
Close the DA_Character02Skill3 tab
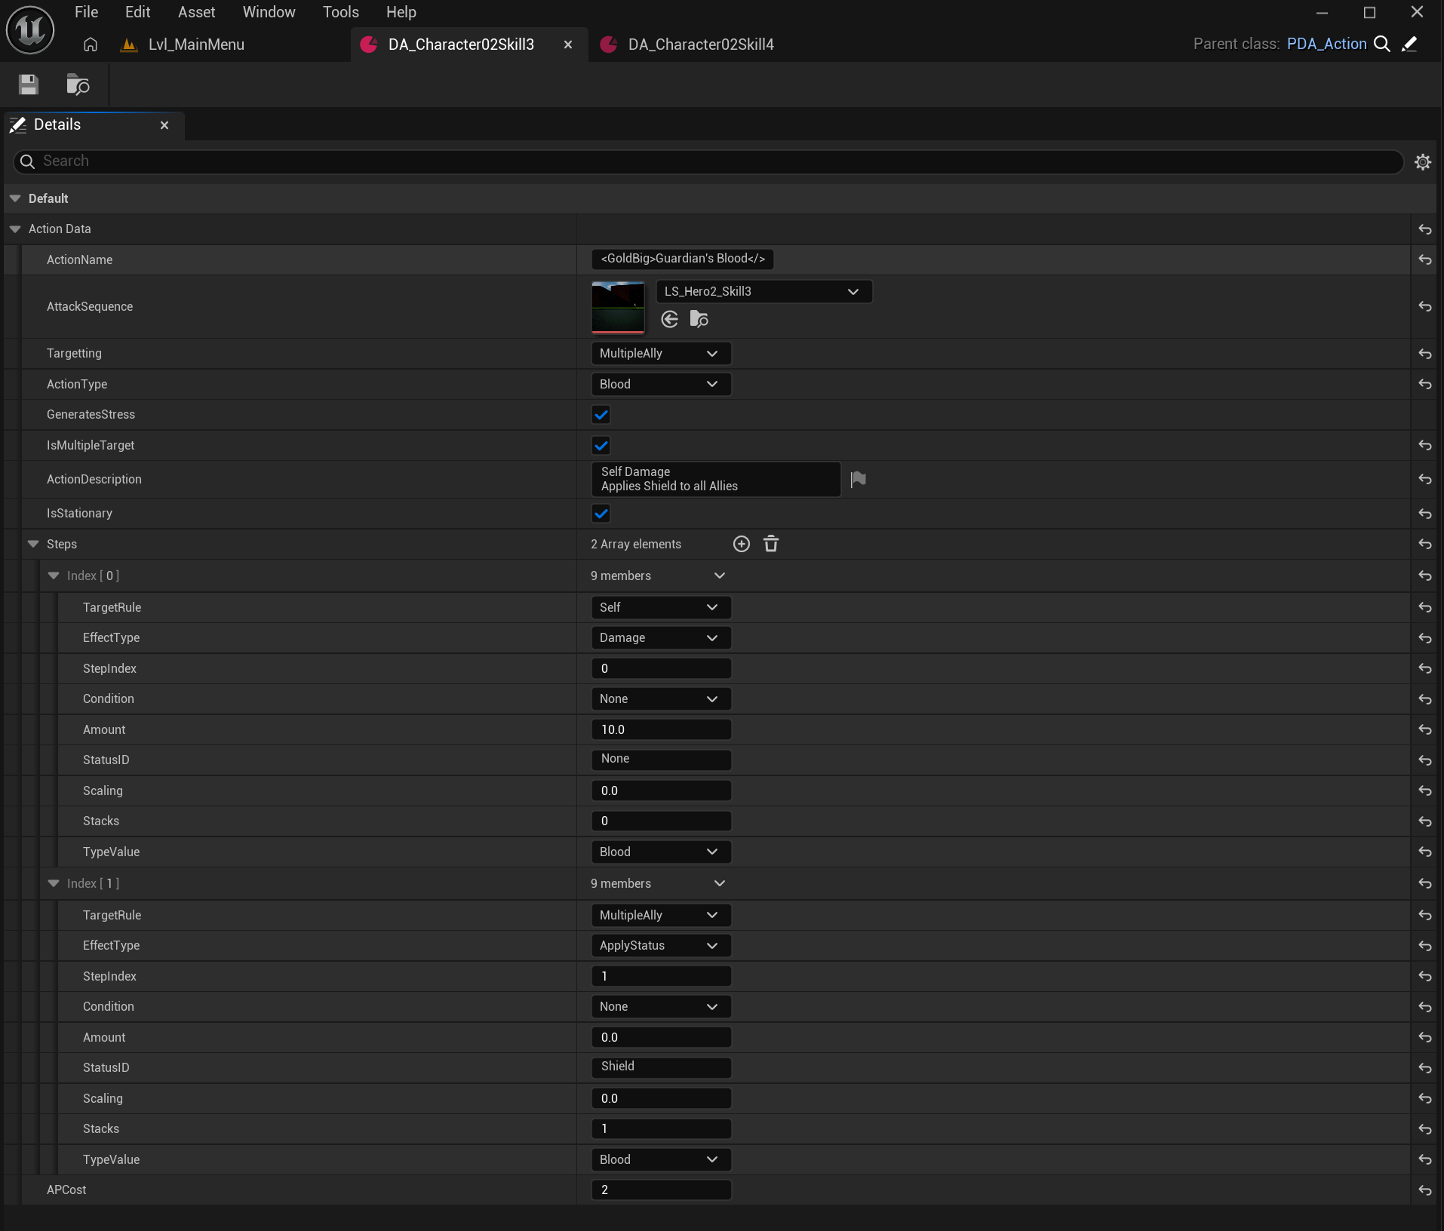click(568, 45)
